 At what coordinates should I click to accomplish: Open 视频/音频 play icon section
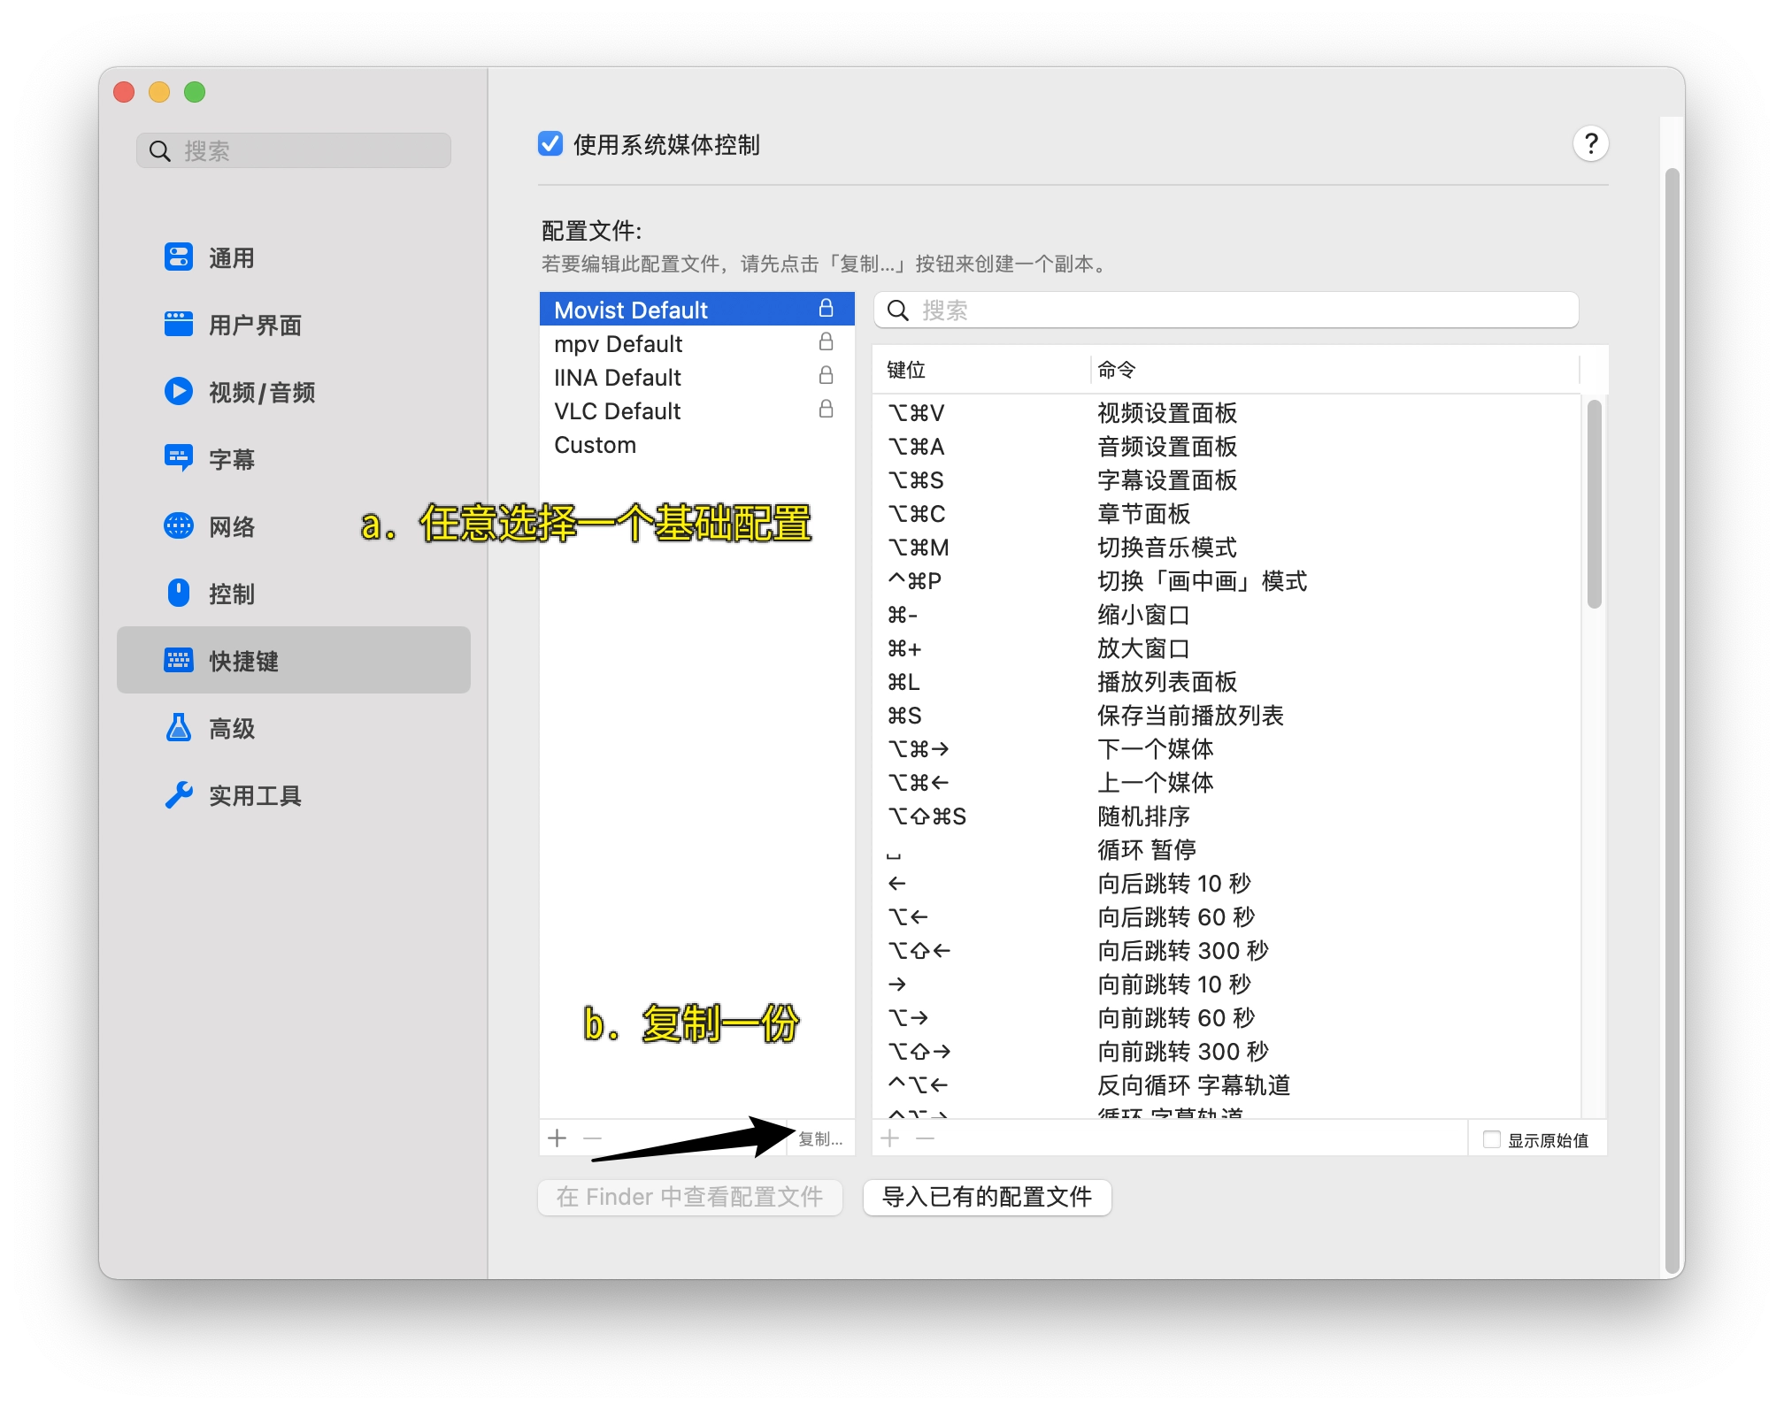click(179, 391)
